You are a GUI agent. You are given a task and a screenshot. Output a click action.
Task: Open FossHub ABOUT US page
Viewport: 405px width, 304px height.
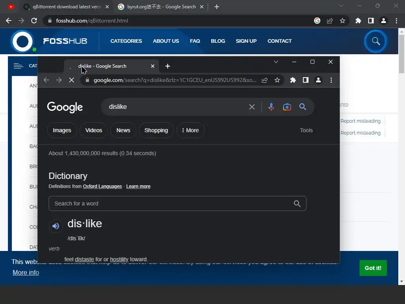[166, 41]
